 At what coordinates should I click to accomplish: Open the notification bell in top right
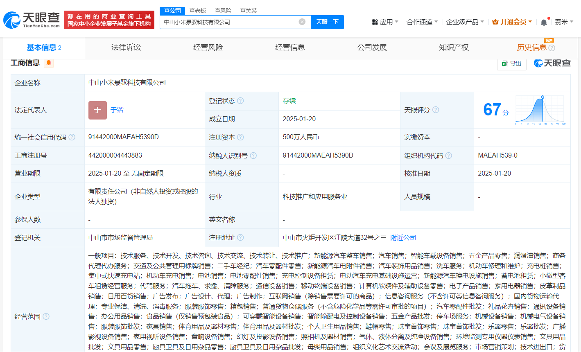(543, 22)
